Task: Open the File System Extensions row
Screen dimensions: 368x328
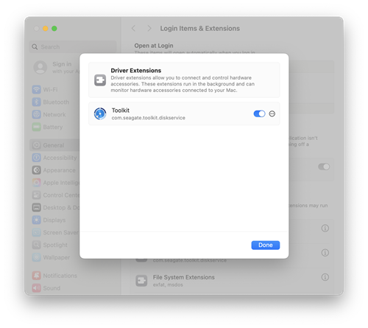Action: [x=232, y=281]
